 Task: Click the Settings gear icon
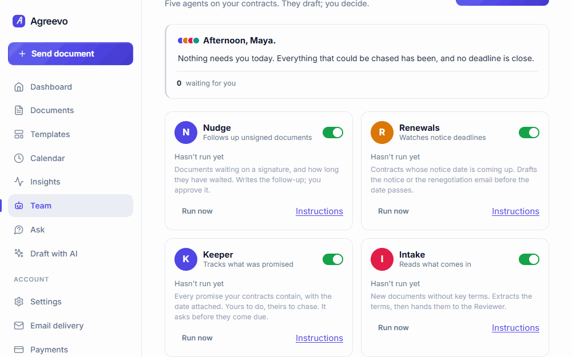coord(19,302)
